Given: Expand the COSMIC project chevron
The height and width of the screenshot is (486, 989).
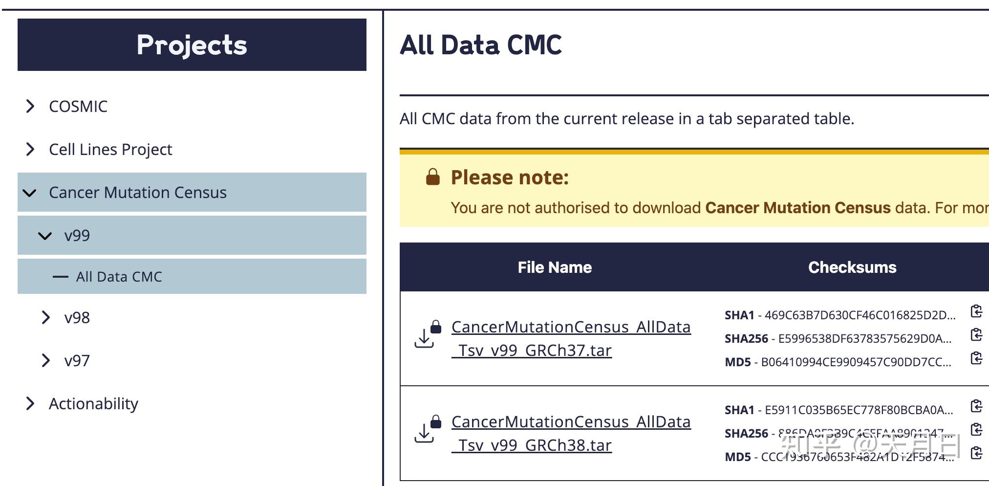Looking at the screenshot, I should point(30,106).
